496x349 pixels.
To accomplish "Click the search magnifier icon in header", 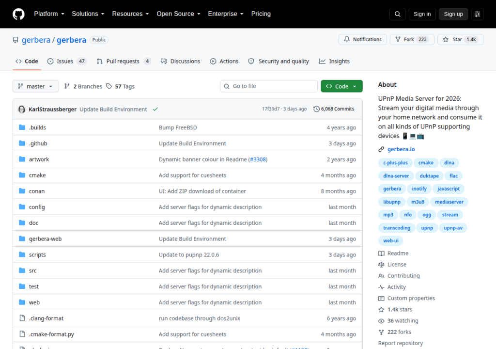I will point(398,14).
